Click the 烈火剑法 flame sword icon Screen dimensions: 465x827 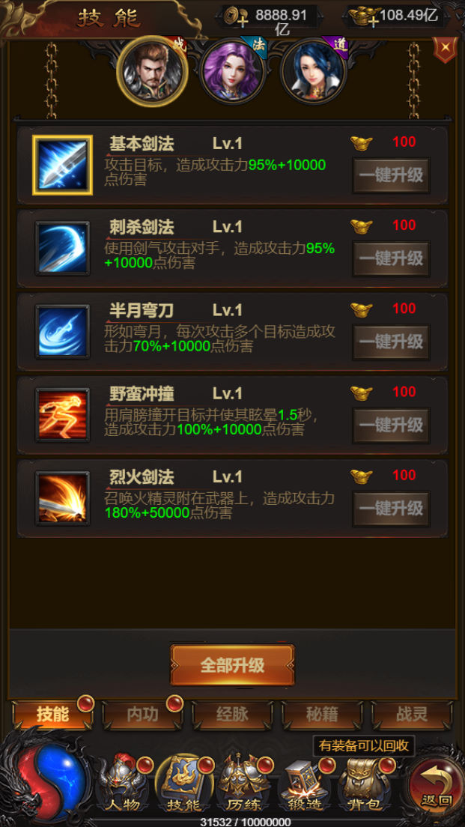tap(62, 498)
